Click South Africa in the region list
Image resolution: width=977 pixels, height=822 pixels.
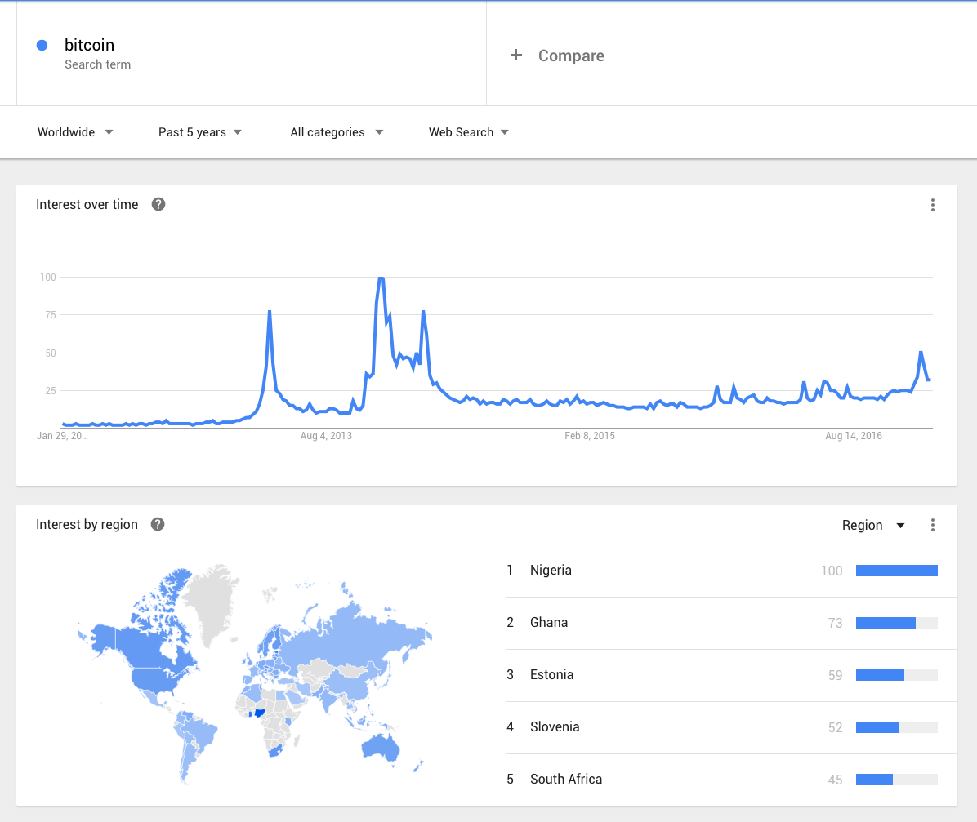coord(566,780)
